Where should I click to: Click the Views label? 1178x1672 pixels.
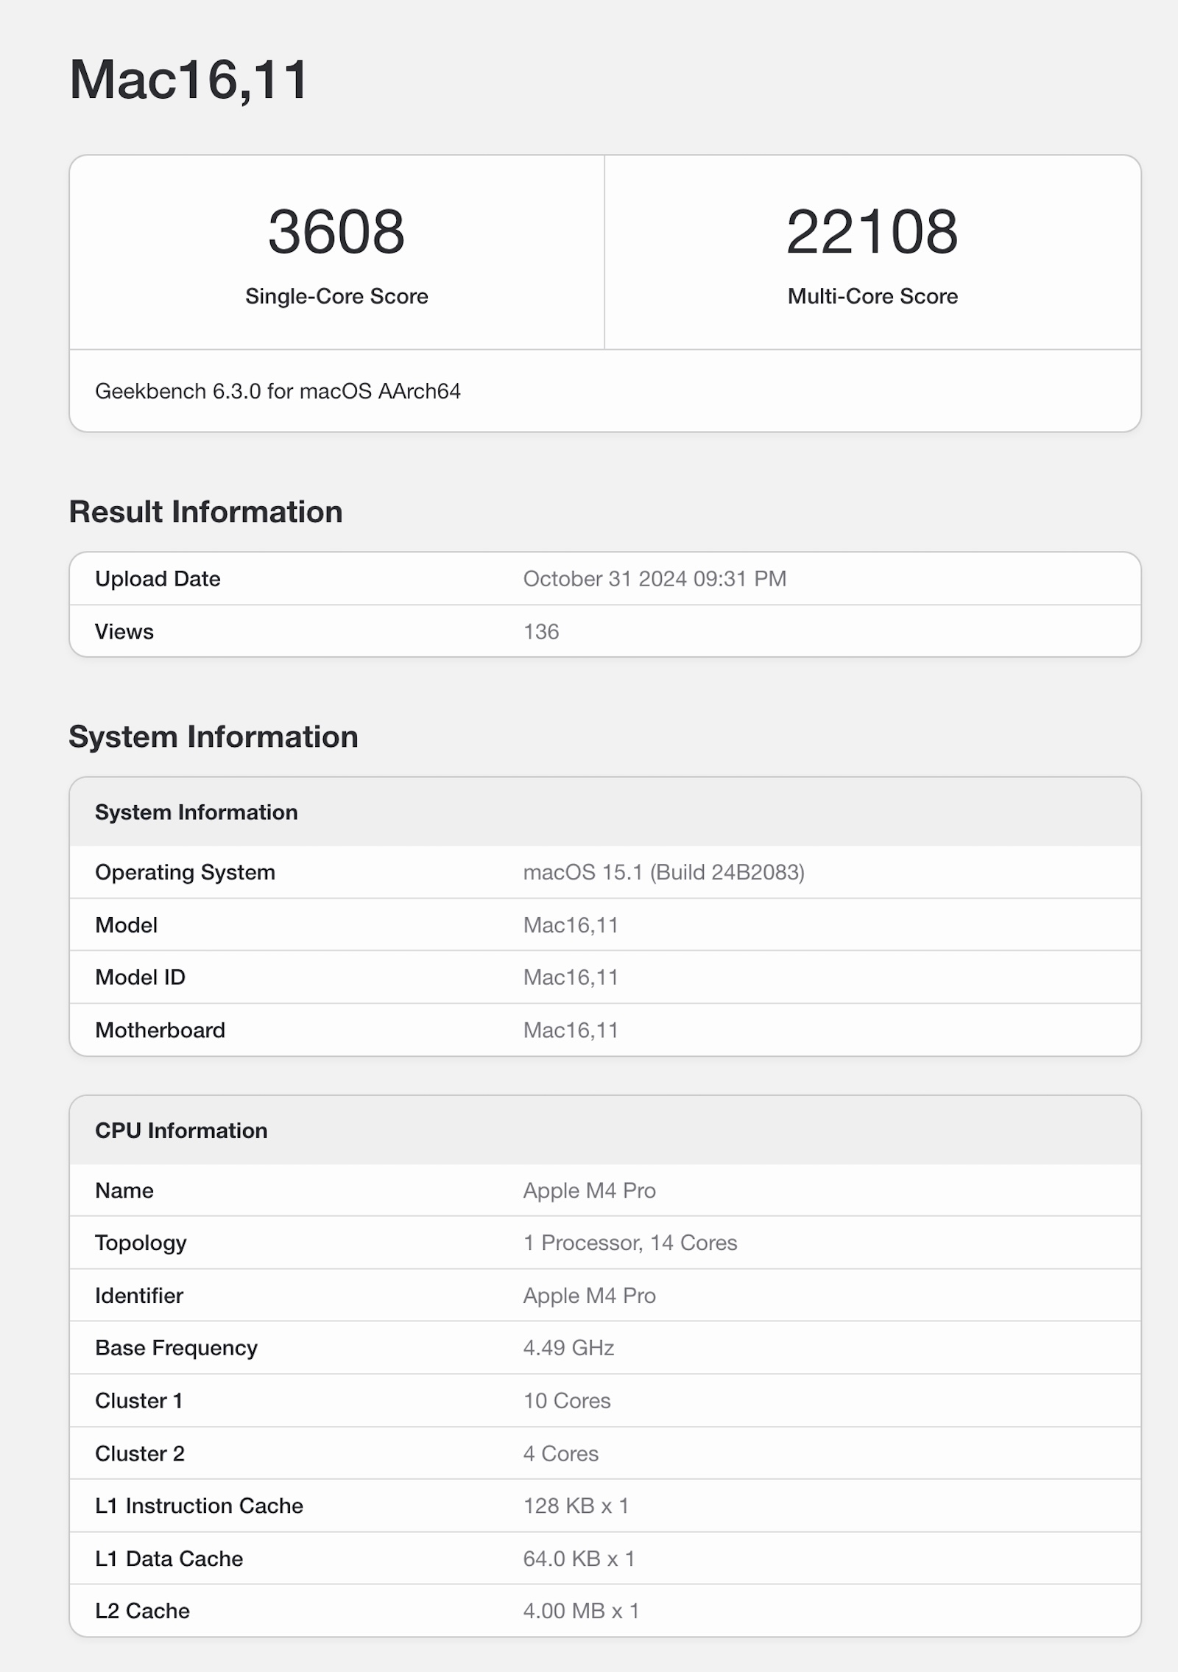pyautogui.click(x=124, y=632)
